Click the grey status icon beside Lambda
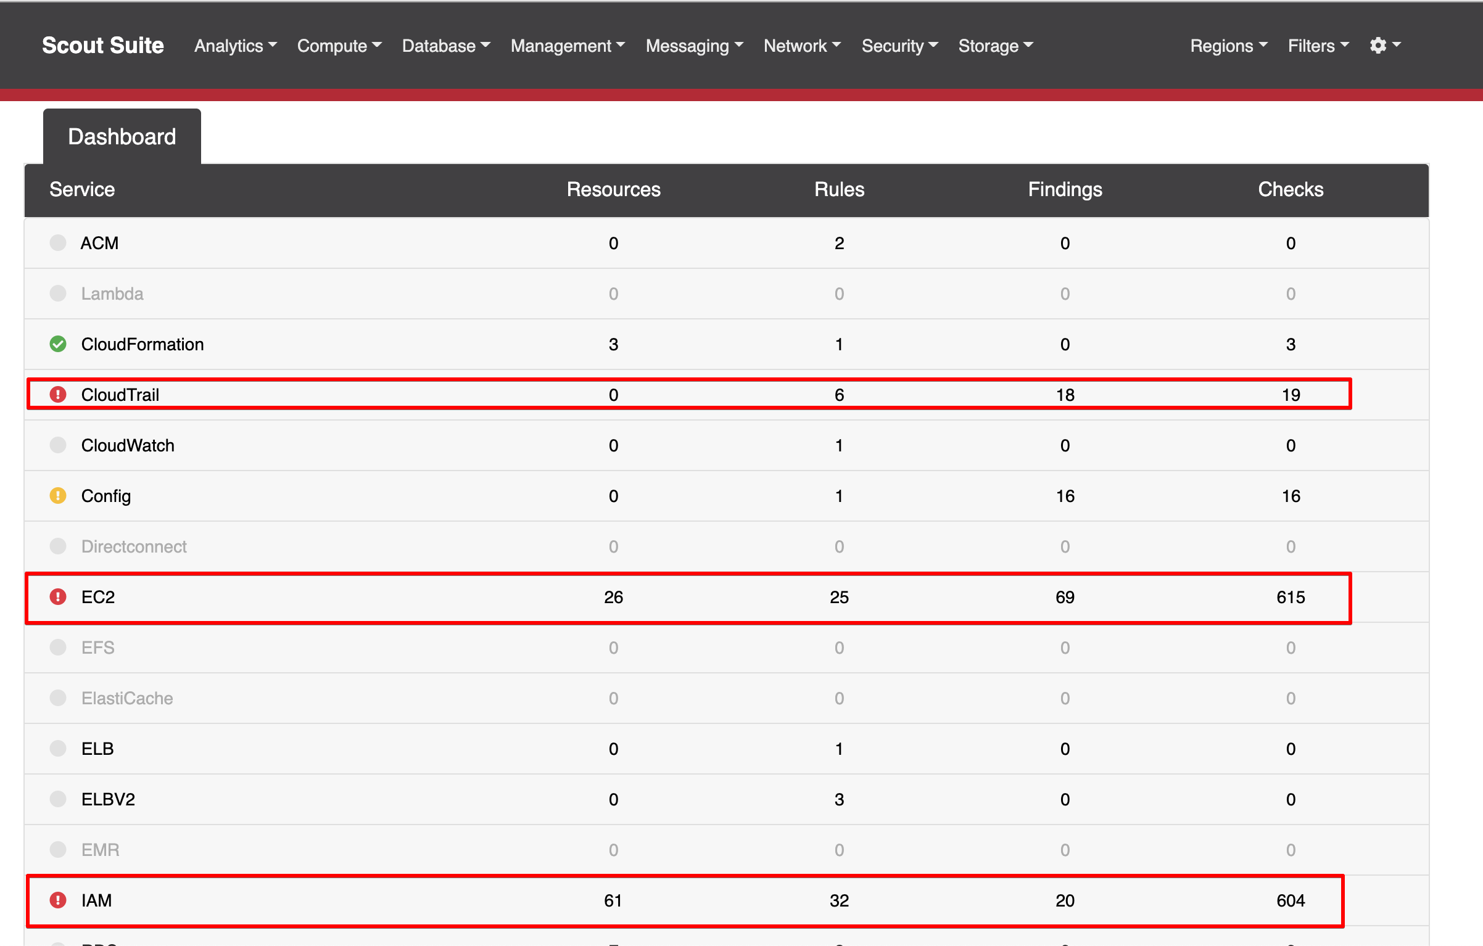 [58, 293]
